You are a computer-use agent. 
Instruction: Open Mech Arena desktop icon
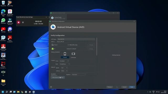3,56
